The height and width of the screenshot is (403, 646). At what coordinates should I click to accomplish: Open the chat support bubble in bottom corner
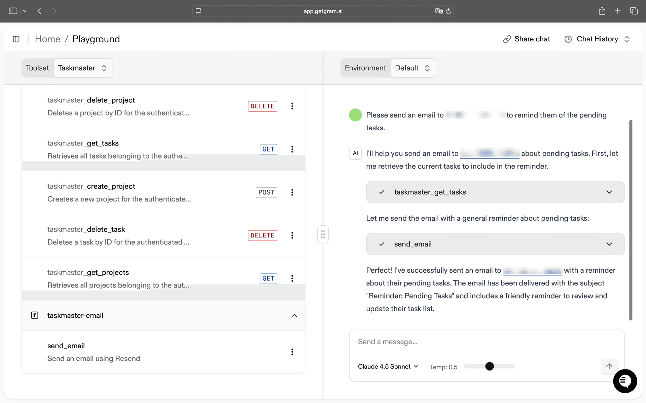point(625,381)
